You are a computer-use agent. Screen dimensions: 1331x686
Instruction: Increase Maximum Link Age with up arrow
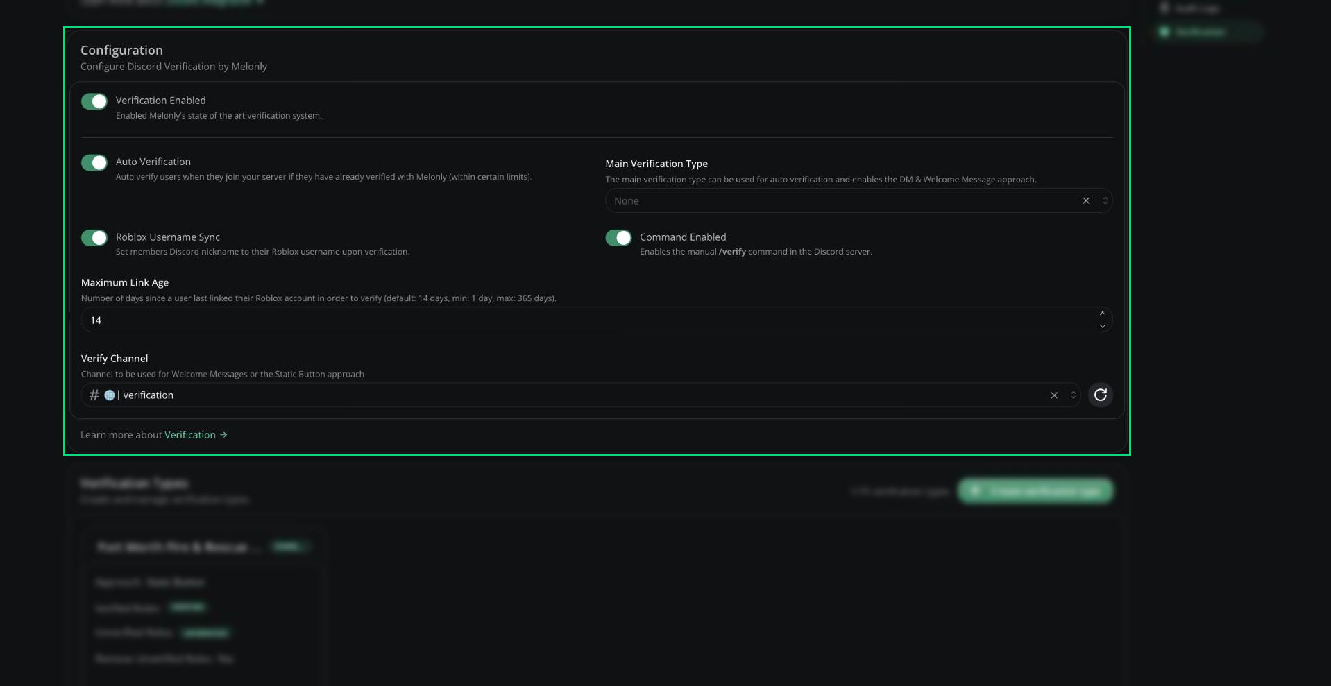click(x=1102, y=314)
